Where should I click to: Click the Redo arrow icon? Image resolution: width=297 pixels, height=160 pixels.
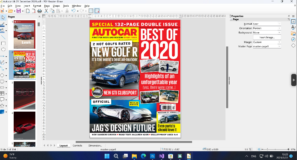click(82, 11)
